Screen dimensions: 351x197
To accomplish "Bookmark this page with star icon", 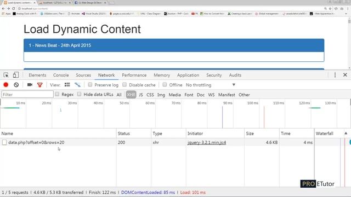I will [x=330, y=9].
